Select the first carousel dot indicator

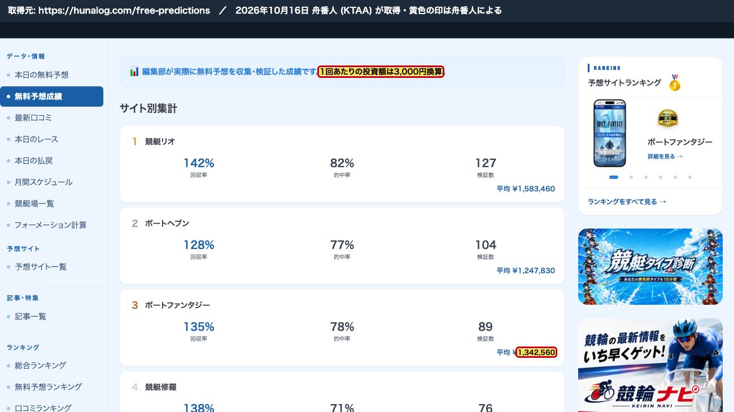tap(614, 177)
